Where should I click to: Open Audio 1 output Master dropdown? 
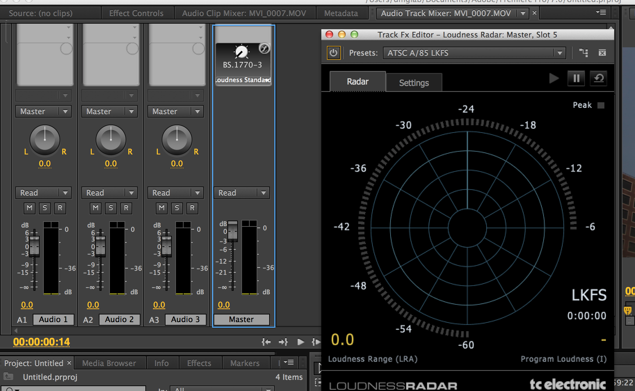click(x=43, y=111)
